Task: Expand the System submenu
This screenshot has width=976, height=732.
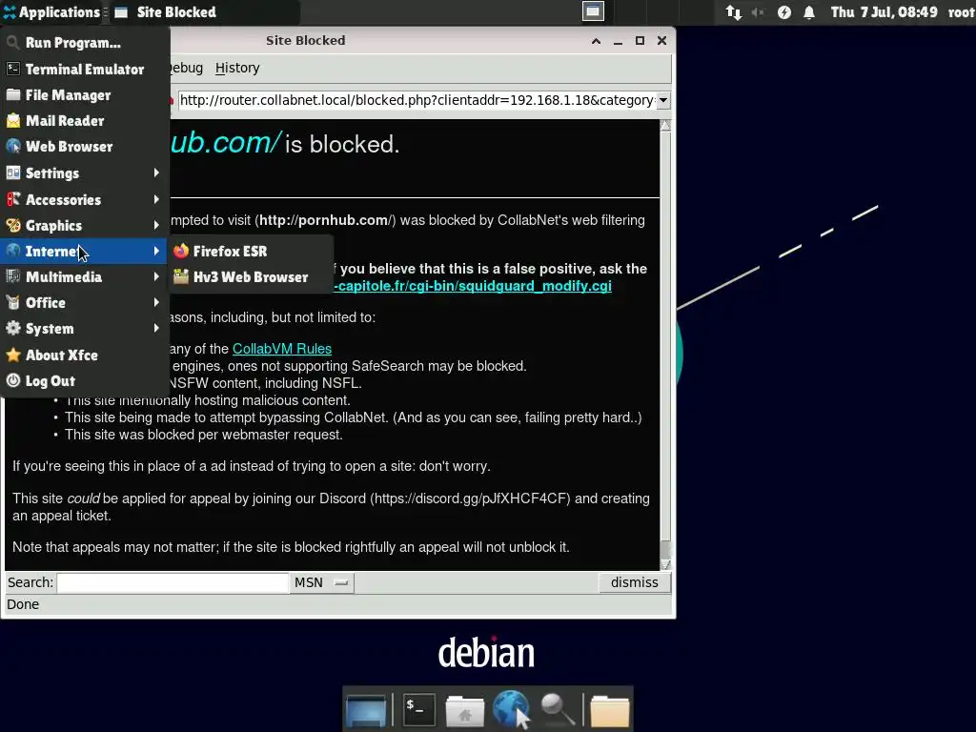Action: [85, 329]
